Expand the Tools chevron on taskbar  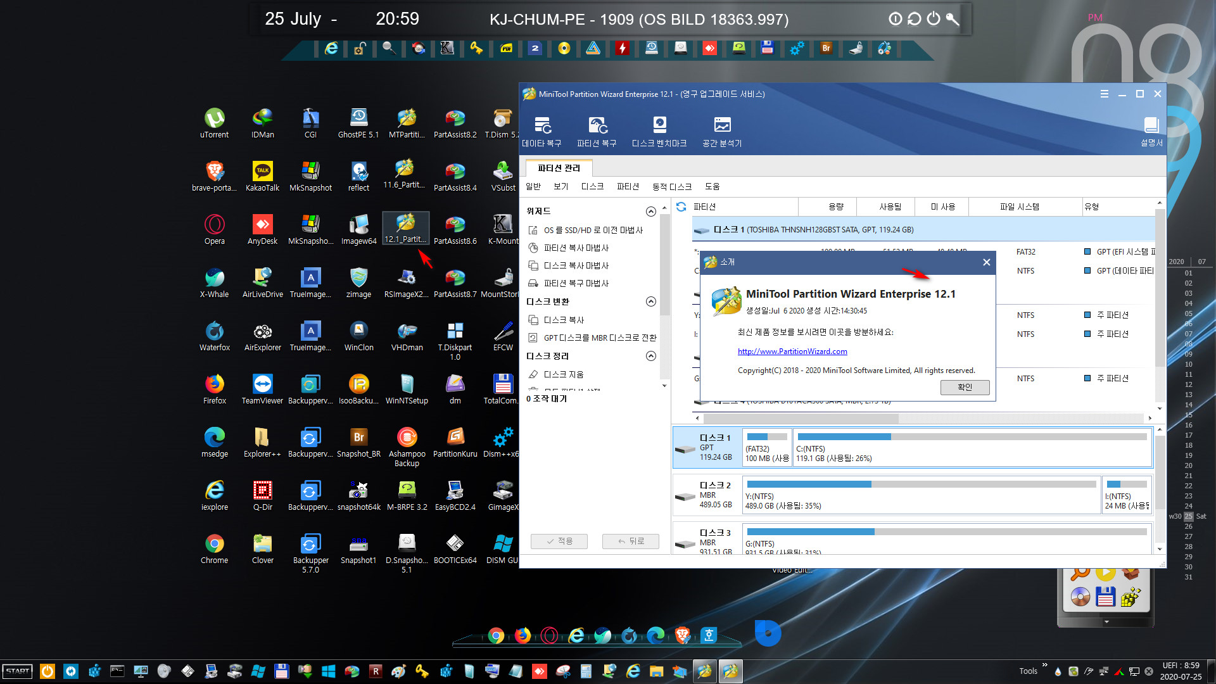(x=1044, y=665)
